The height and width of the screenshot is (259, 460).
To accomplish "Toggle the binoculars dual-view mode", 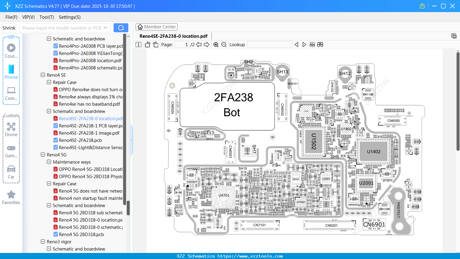I will coord(320,44).
